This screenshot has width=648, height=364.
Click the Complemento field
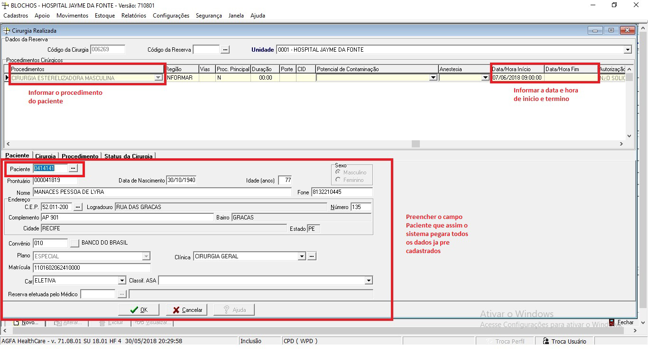(127, 218)
